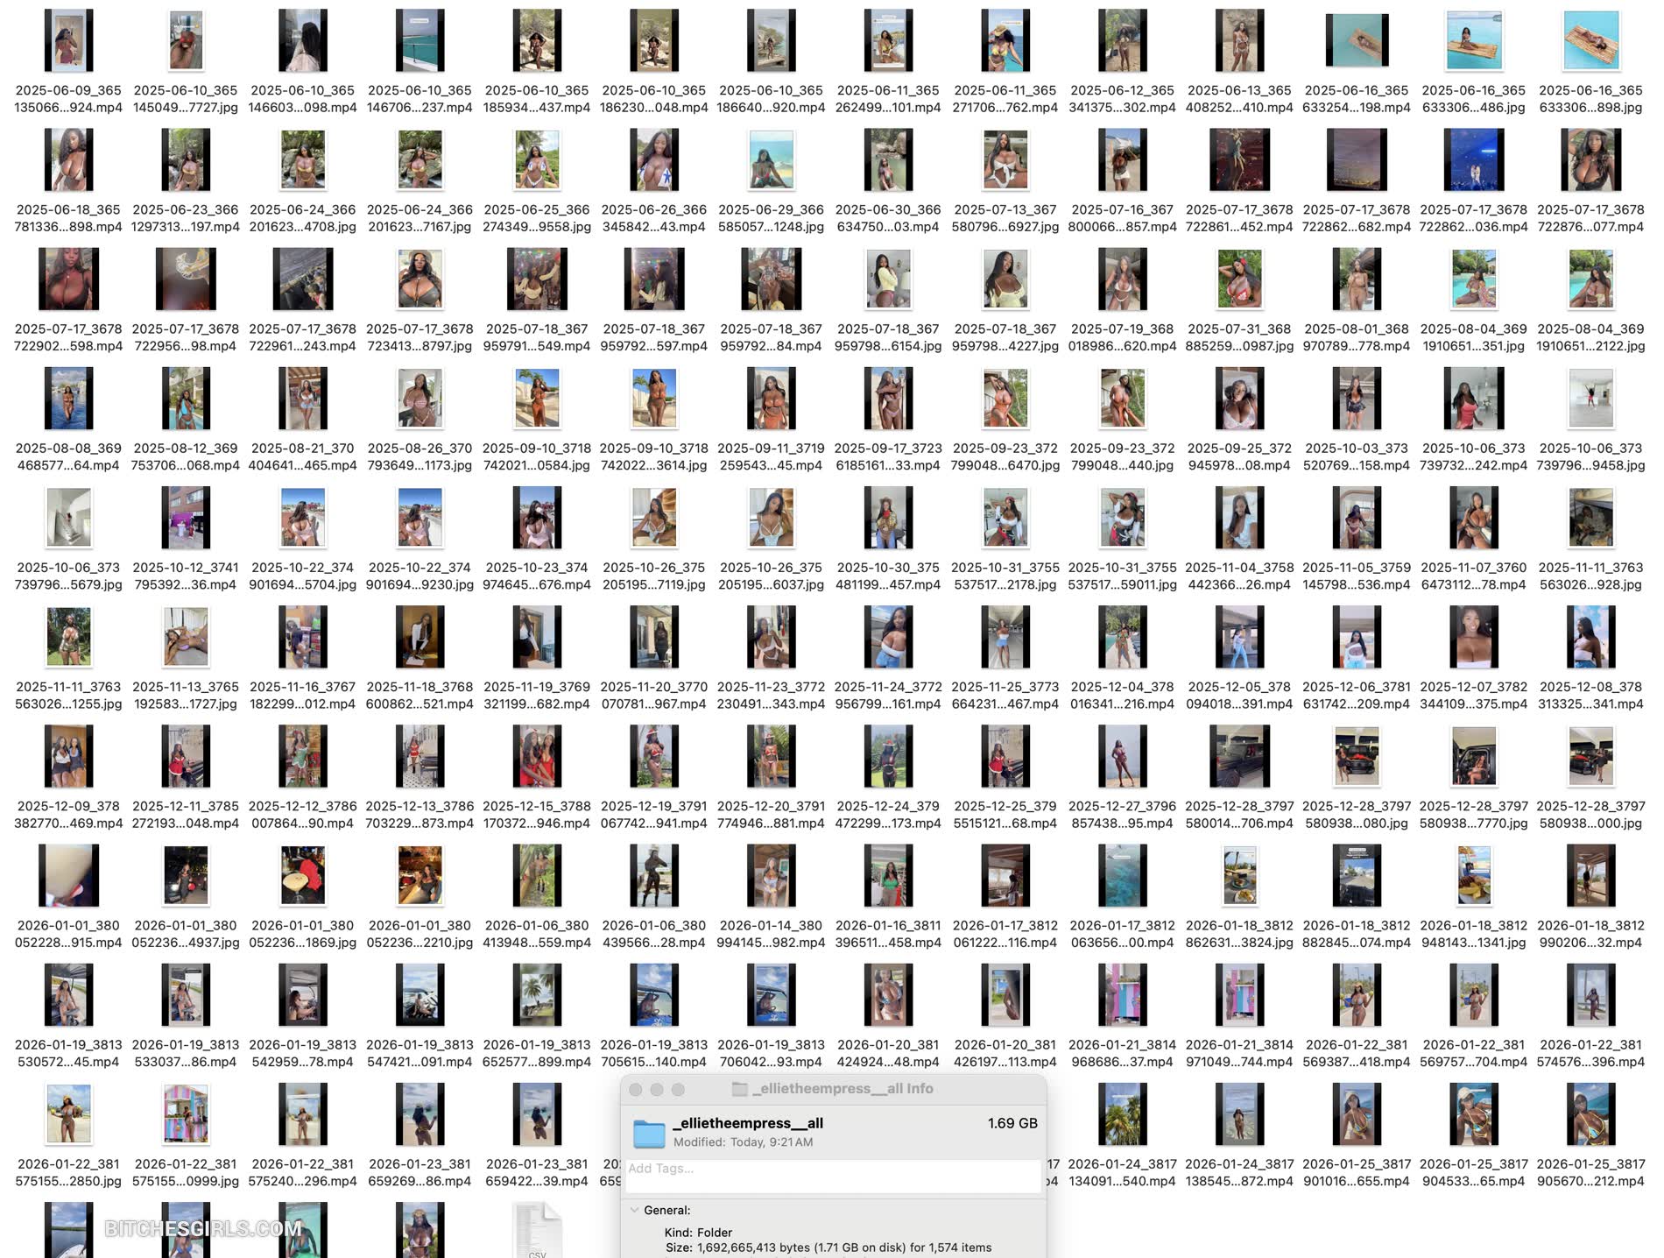
Task: Select file 2026-01-22_381 575155...0999.jpg
Action: pos(186,1113)
